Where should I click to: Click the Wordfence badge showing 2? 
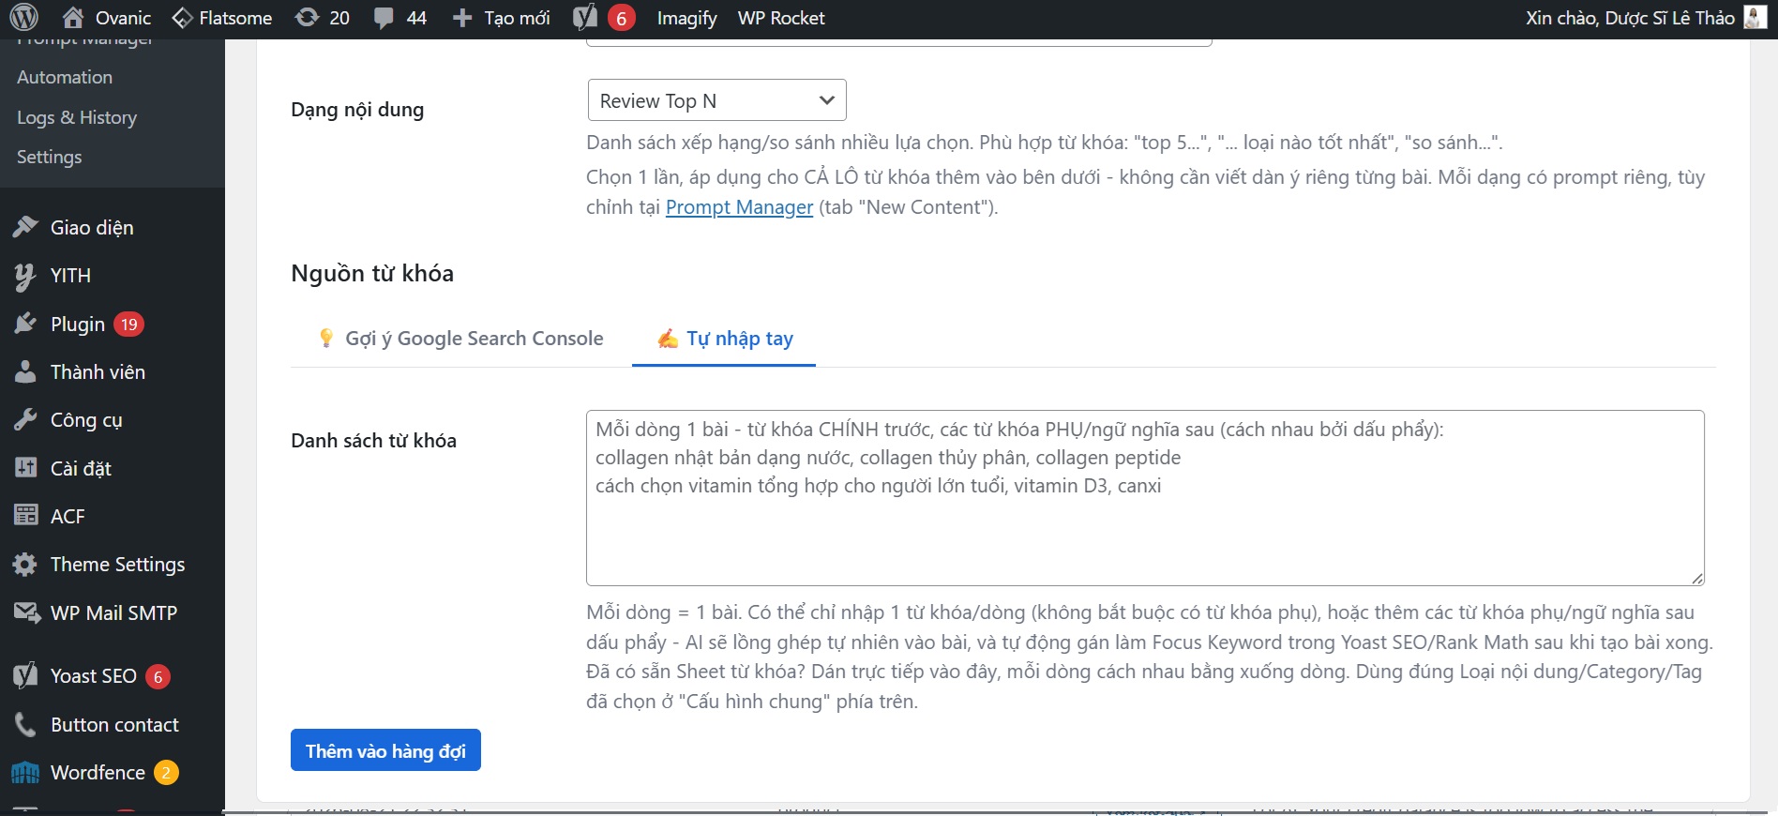166,773
